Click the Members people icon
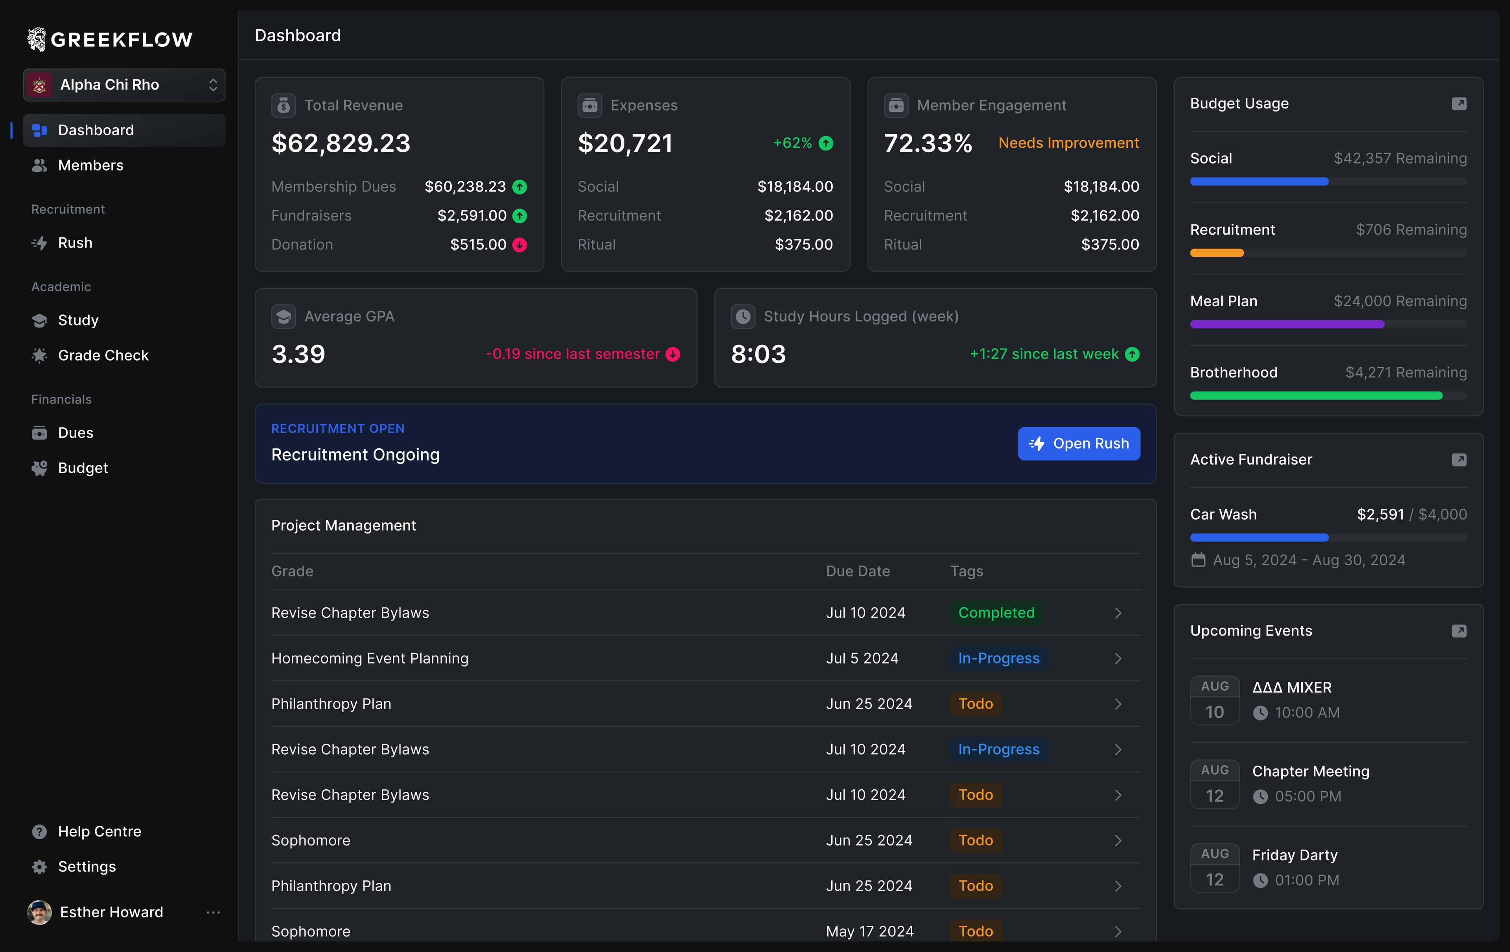 point(39,165)
